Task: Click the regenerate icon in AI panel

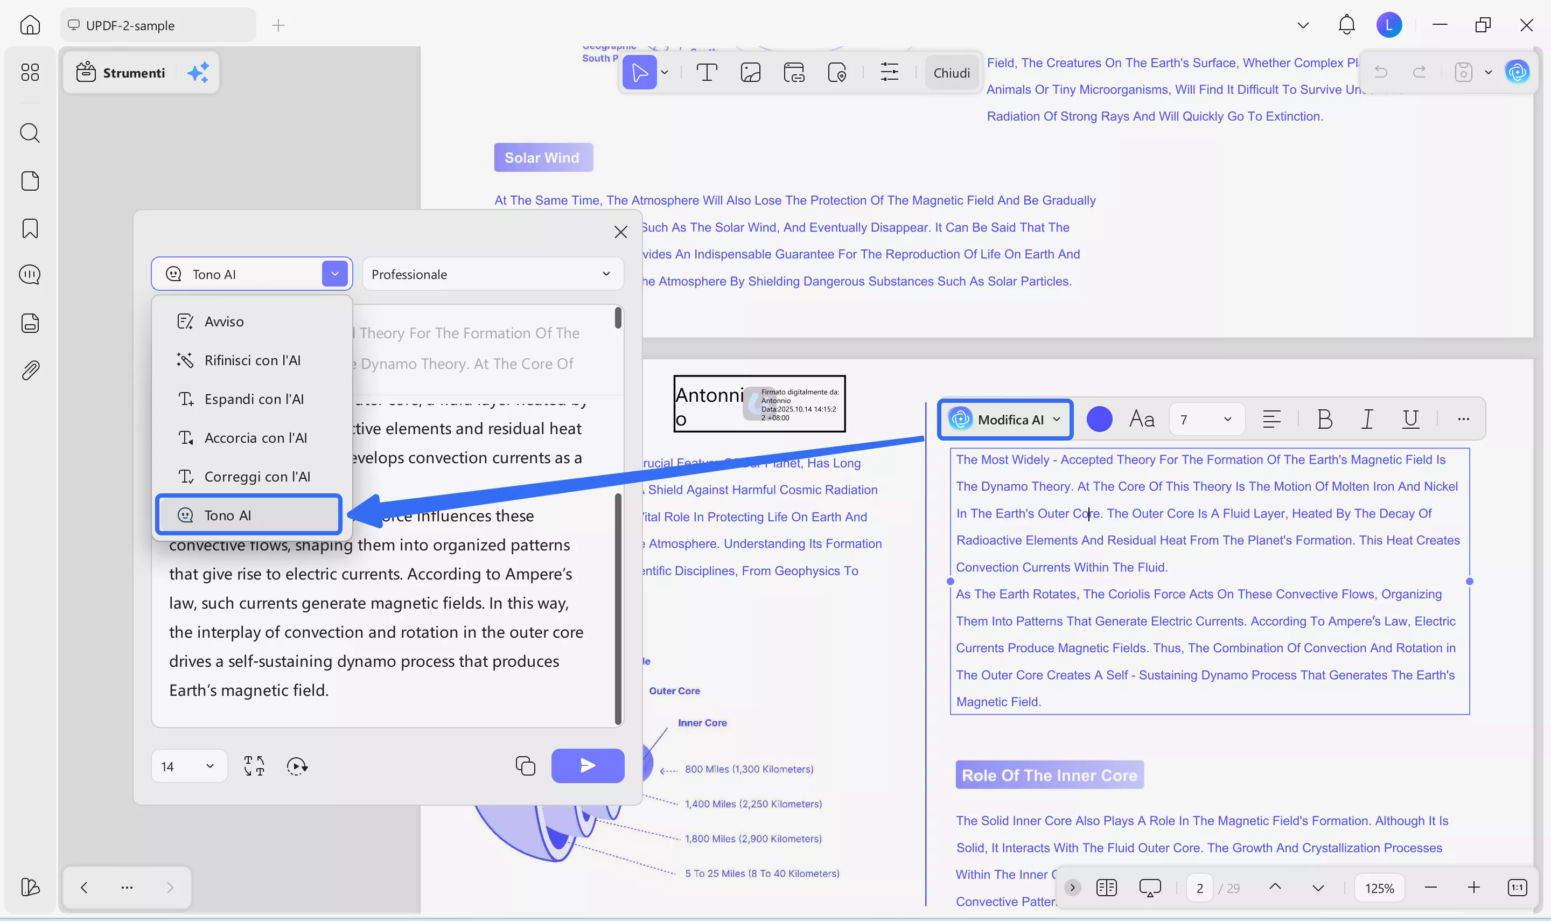Action: [297, 766]
